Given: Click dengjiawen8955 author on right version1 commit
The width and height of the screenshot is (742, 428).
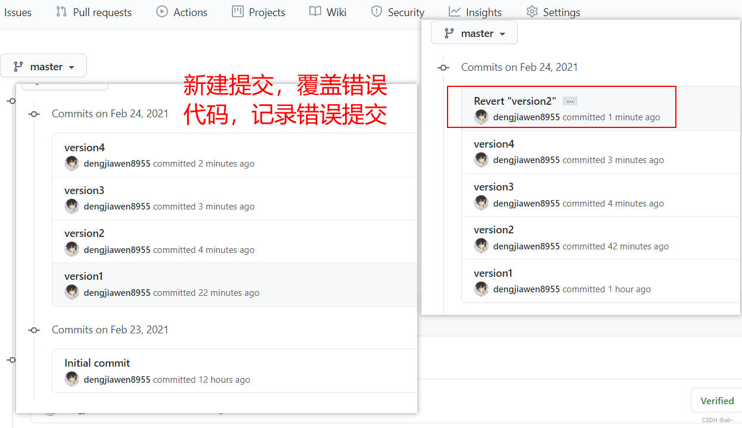Looking at the screenshot, I should [527, 289].
